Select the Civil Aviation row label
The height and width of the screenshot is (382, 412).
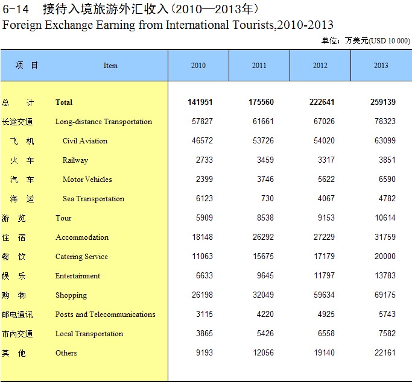point(85,141)
